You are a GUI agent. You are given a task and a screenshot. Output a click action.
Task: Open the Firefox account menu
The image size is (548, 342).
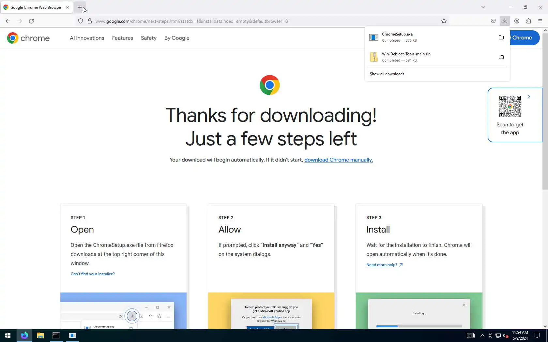(517, 21)
